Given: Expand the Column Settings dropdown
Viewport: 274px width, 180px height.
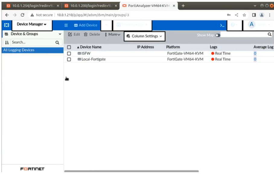Looking at the screenshot, I should pyautogui.click(x=144, y=36).
